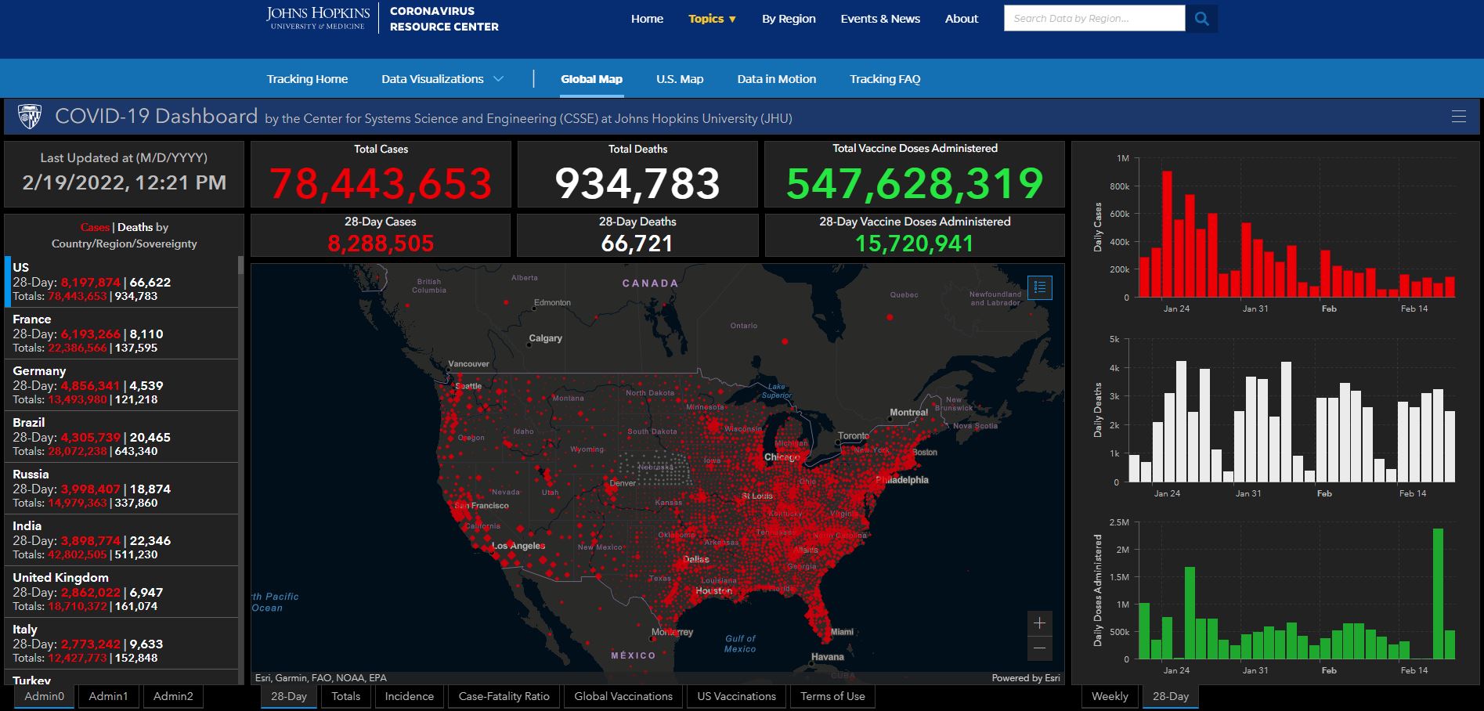Open the map legend list icon
The image size is (1484, 711).
pyautogui.click(x=1039, y=287)
